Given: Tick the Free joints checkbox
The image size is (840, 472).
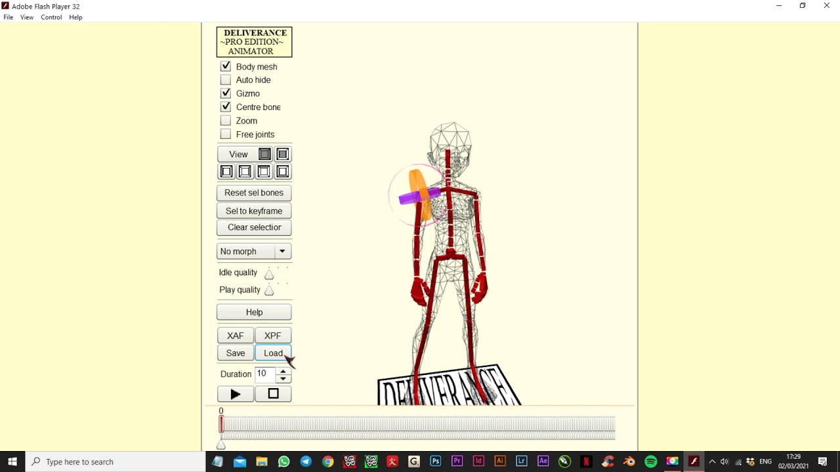Looking at the screenshot, I should (226, 134).
